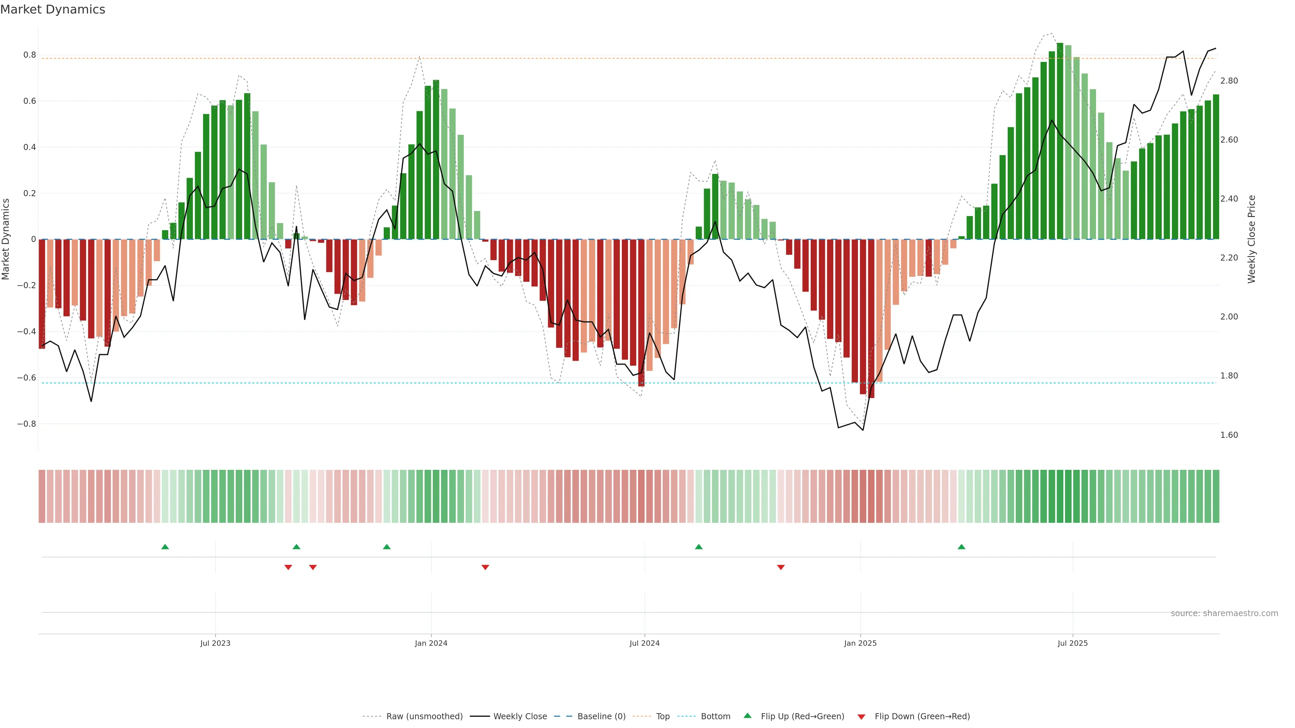
Task: Click the red flip-down marker after Jan 2024
Action: click(x=485, y=567)
